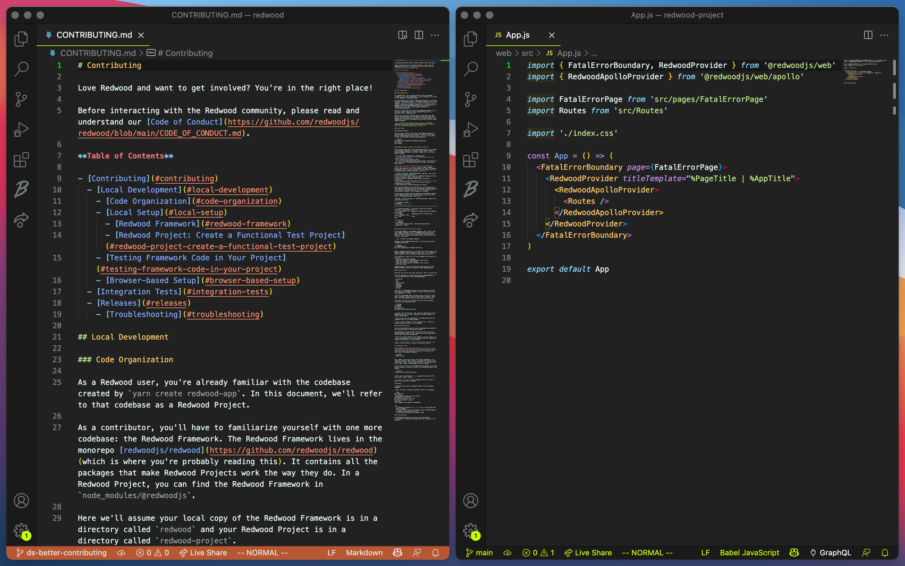Screen dimensions: 905x566
Task: Click GraphQL status bar item
Action: [x=831, y=553]
